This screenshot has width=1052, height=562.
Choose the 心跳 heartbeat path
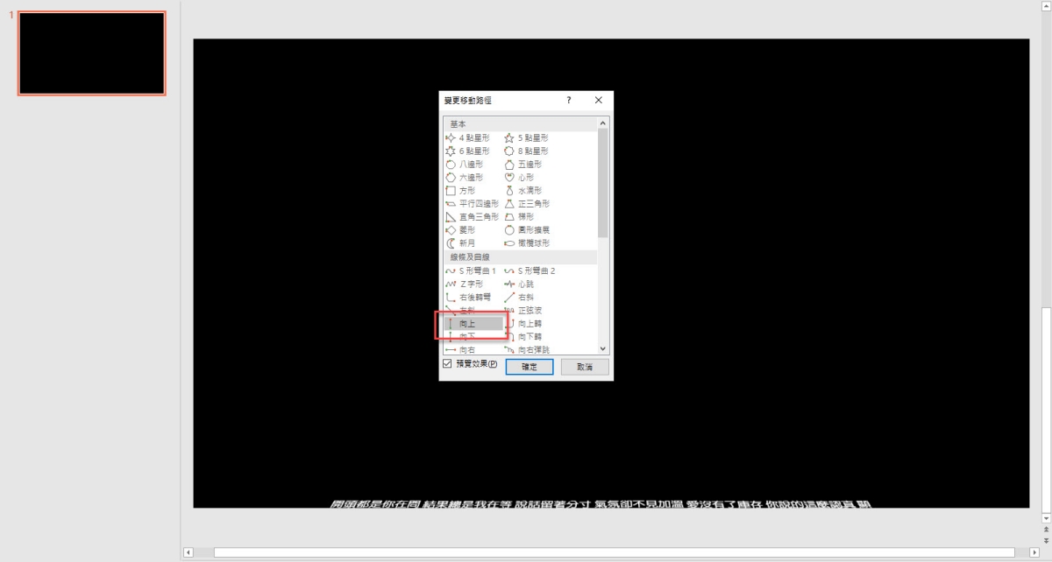(x=518, y=285)
